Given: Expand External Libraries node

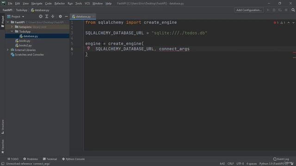Looking at the screenshot, I should 8,50.
